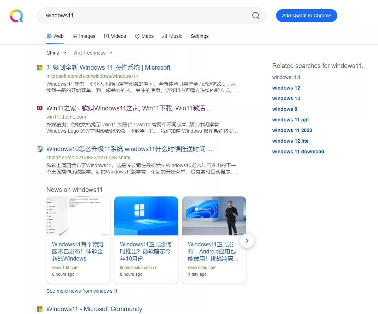Click the Images tab picture icon
This screenshot has height=314, width=378.
point(75,36)
